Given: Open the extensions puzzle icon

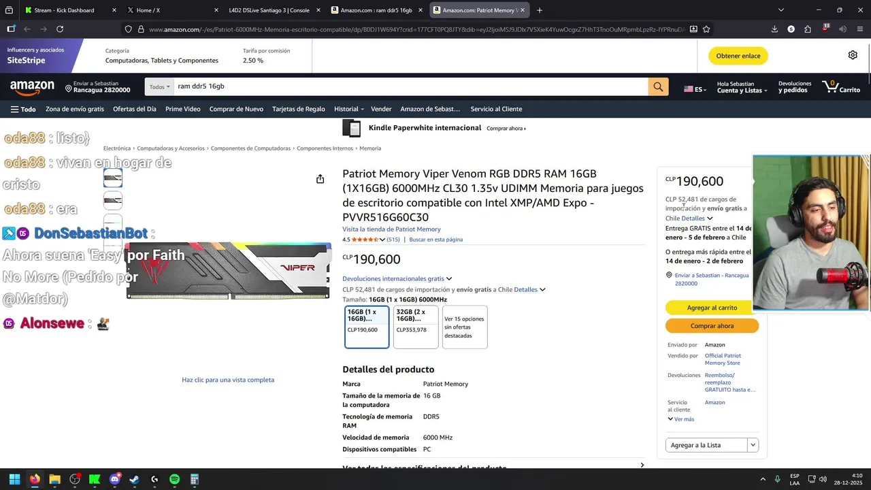Looking at the screenshot, I should pyautogui.click(x=808, y=29).
